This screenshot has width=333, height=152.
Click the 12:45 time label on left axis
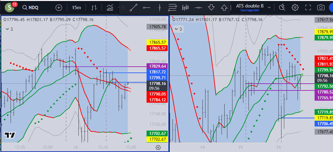tap(20, 147)
